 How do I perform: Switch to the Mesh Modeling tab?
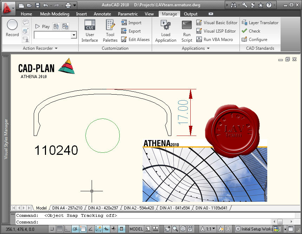coord(55,14)
